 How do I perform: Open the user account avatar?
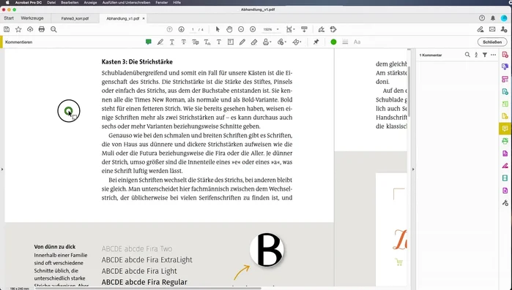click(x=504, y=18)
